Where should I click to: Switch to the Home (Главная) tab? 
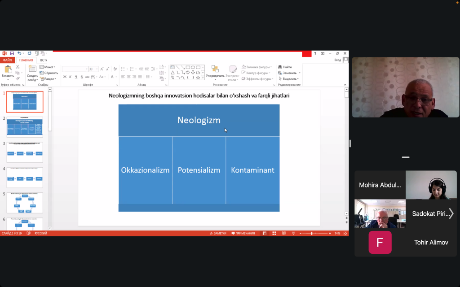26,60
